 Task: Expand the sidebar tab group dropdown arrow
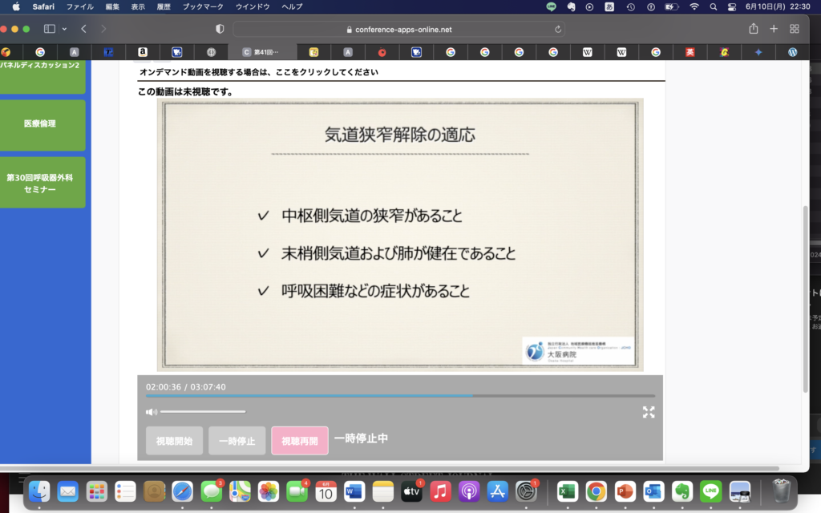[64, 29]
